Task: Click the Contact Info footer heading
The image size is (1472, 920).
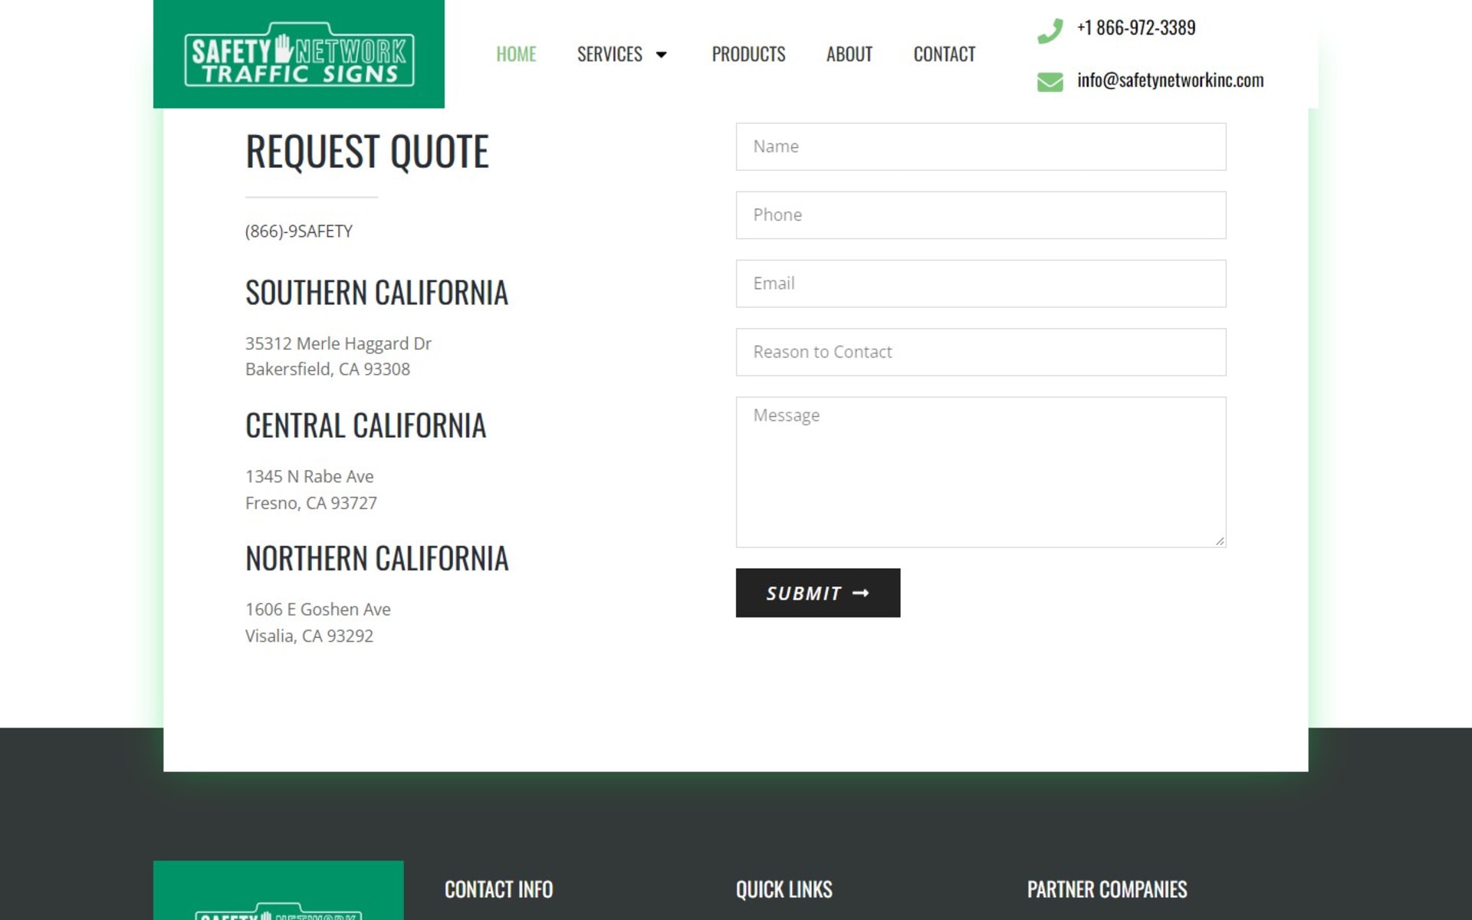Action: 498,889
